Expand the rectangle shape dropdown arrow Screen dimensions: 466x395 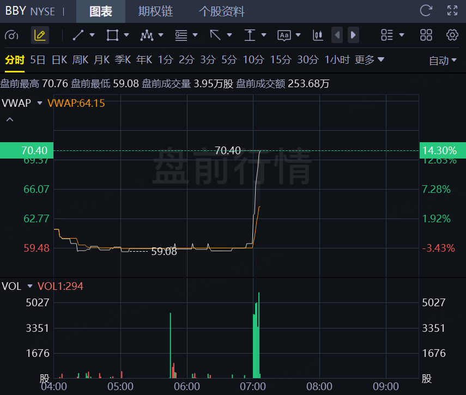pos(126,35)
